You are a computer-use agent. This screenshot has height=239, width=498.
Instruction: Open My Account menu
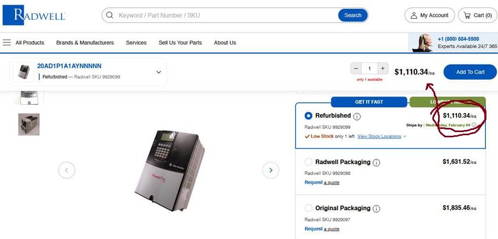(429, 15)
